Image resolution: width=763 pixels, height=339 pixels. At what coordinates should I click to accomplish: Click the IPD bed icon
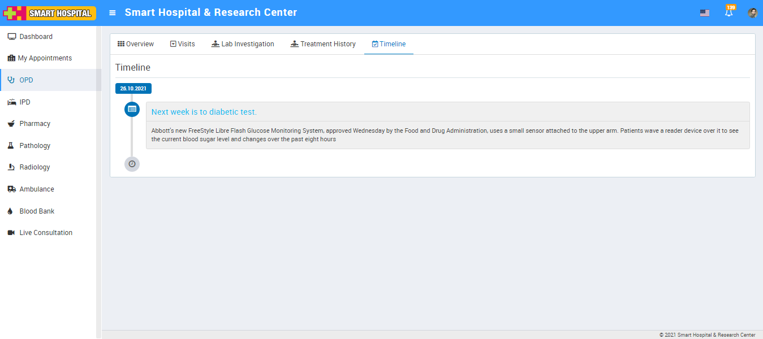point(11,102)
